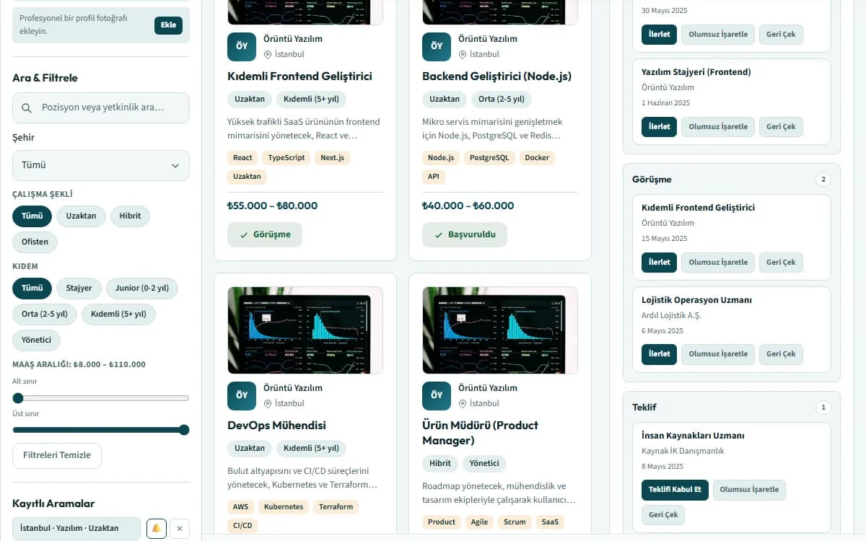Click Geri Çek for Lojistik Operasyon Uzmanı
Screen dimensions: 866x541
pyautogui.click(x=781, y=354)
